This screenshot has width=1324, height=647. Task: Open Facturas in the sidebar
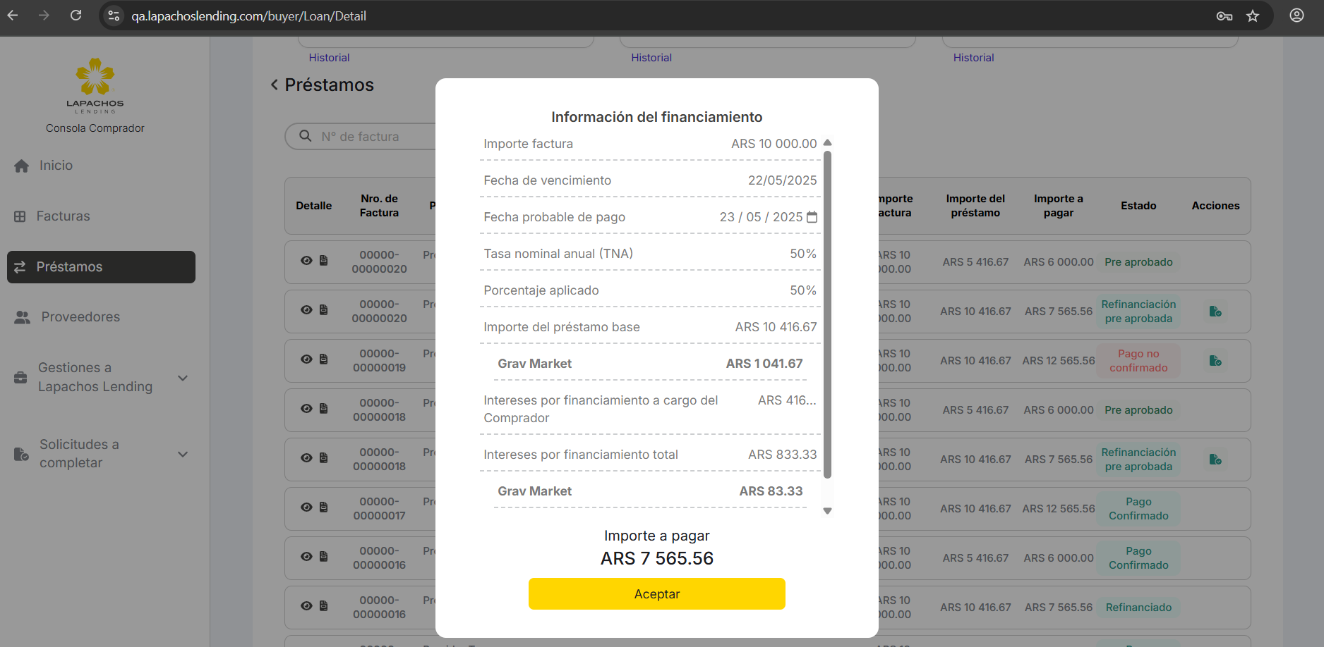(x=63, y=216)
